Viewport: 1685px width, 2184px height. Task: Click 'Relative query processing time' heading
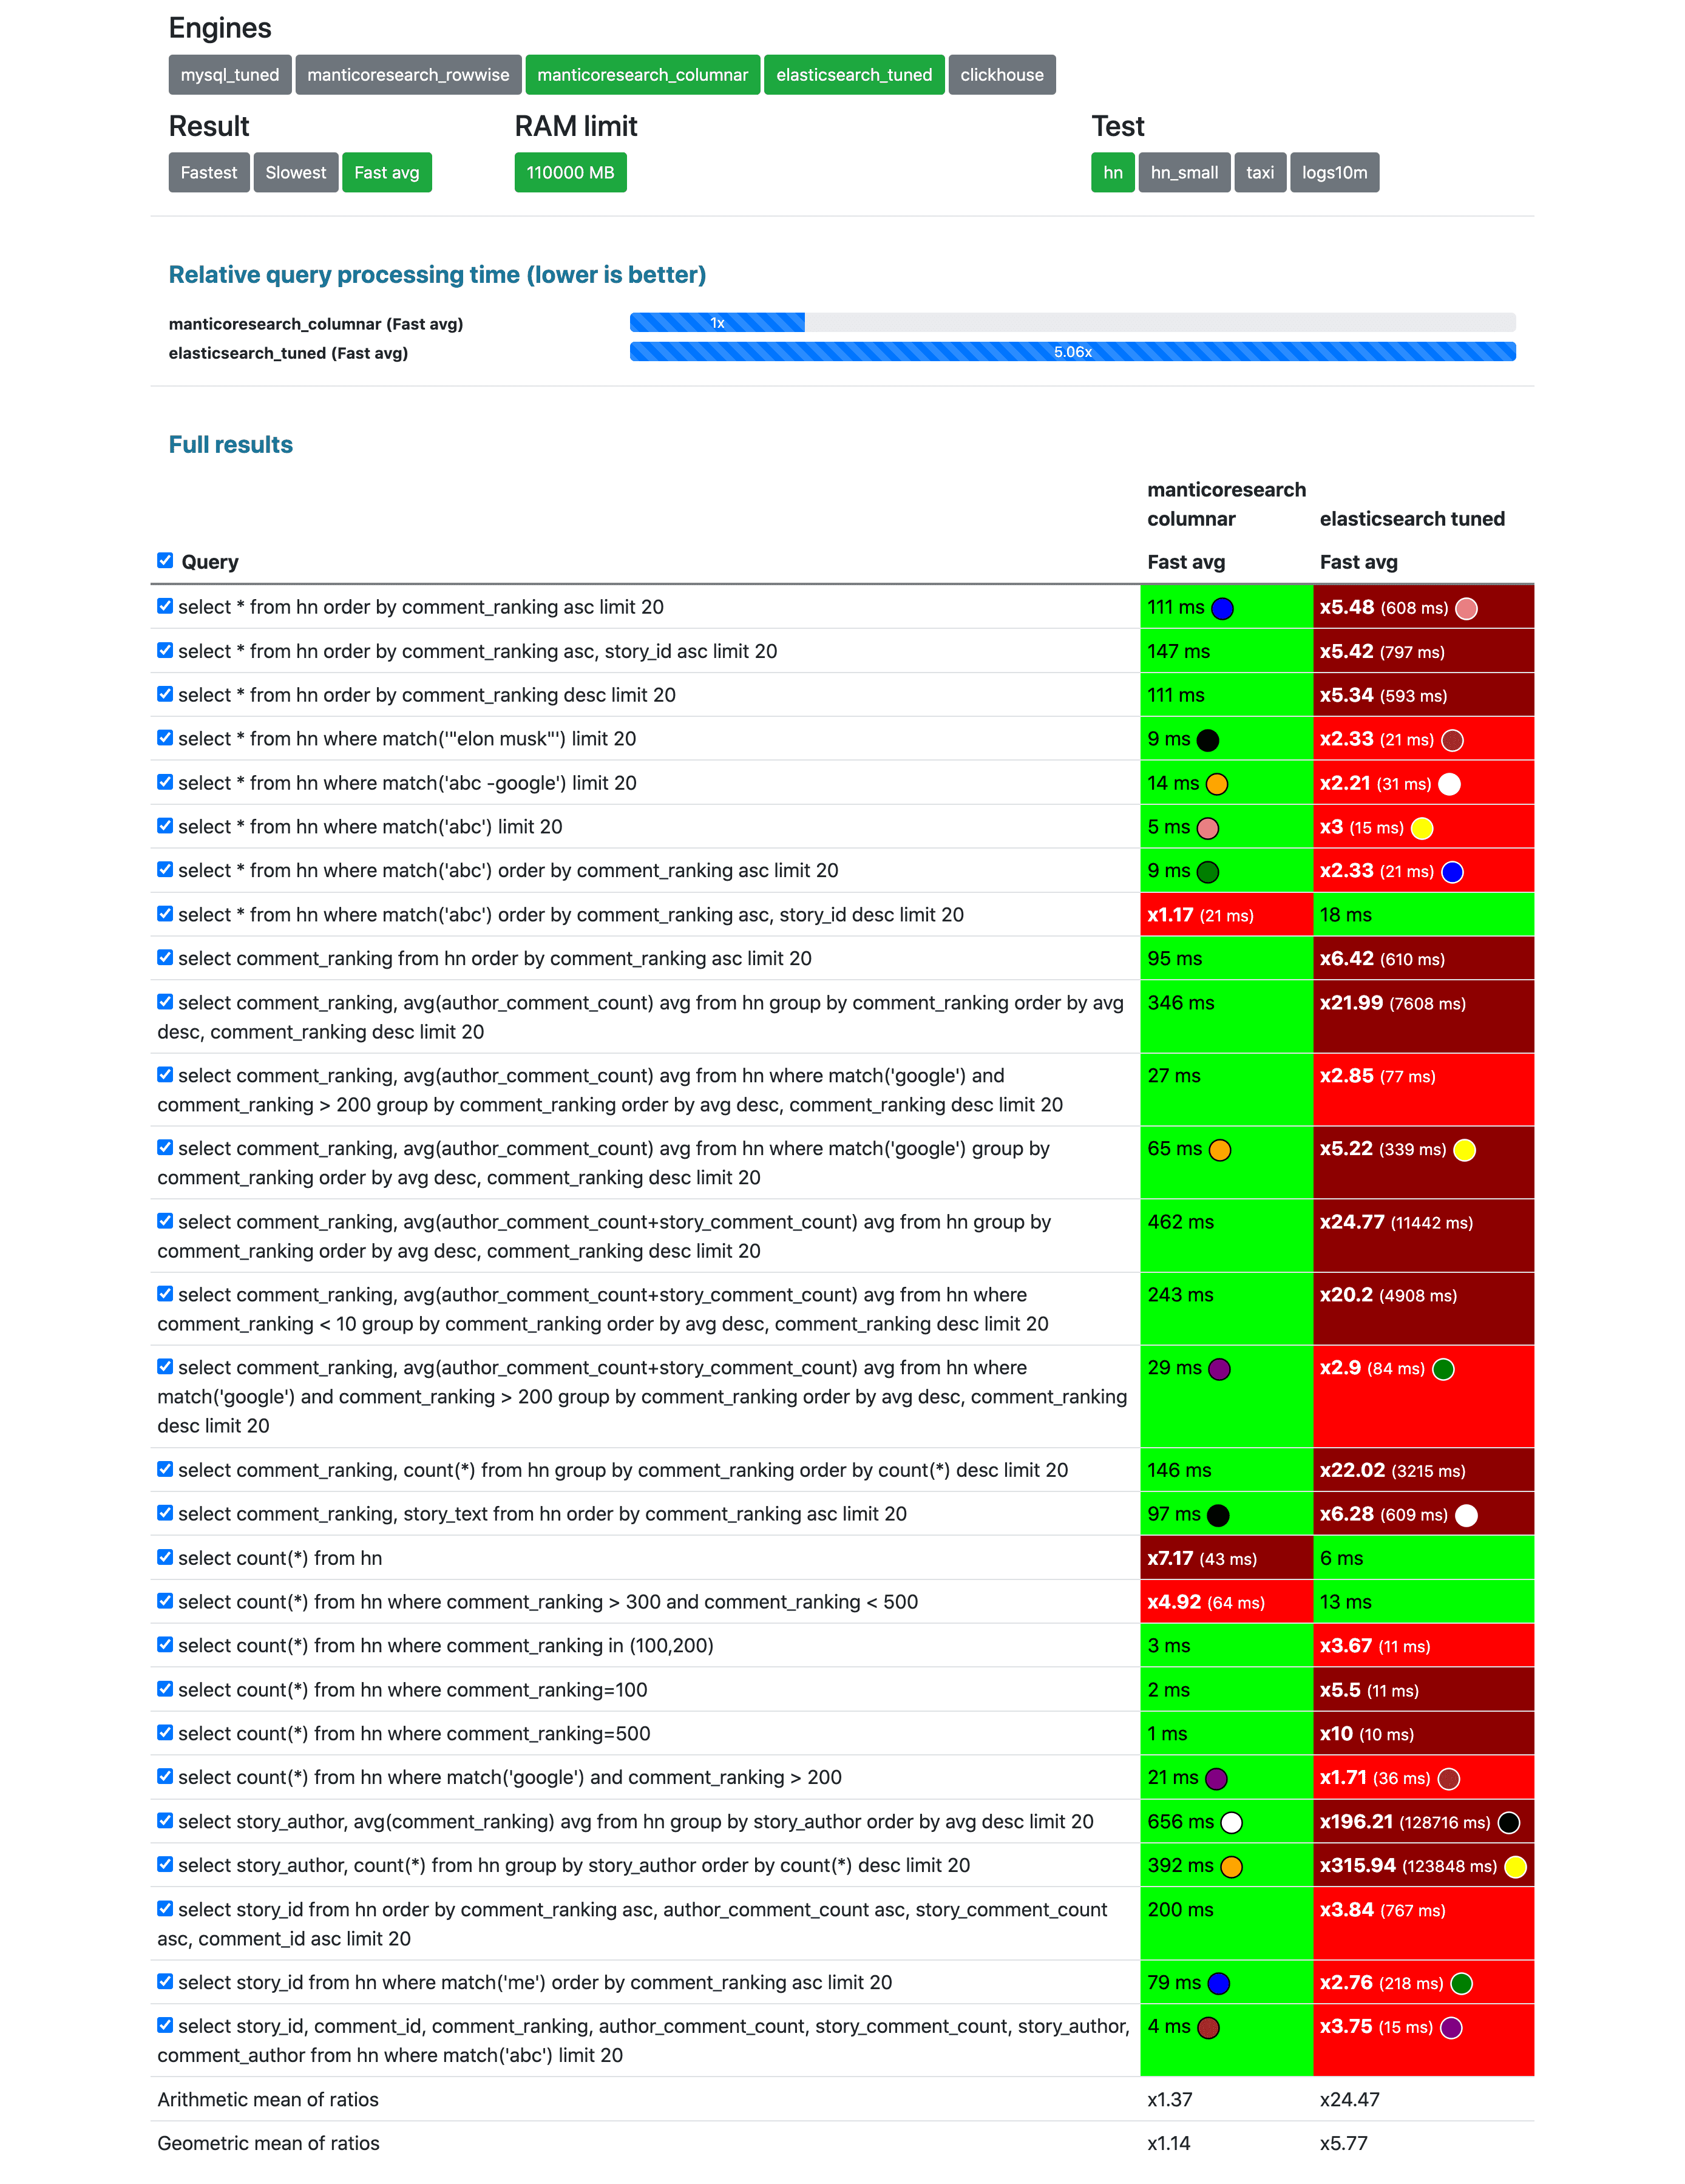[437, 275]
